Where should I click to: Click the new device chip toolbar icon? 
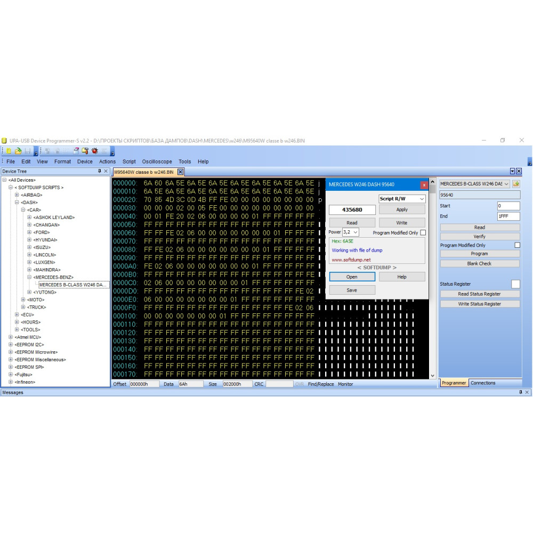click(x=9, y=151)
